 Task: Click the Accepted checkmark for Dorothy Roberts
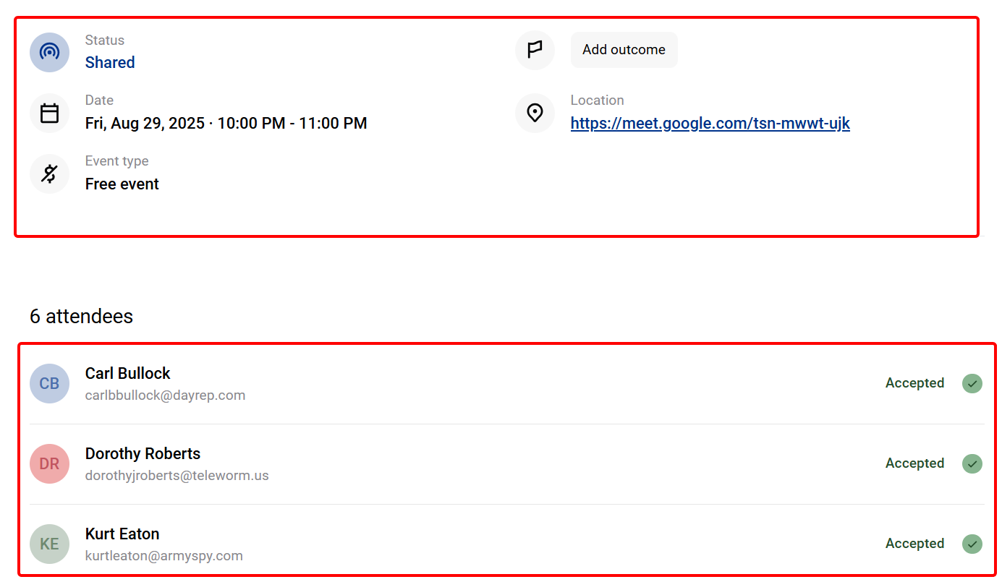click(x=972, y=463)
